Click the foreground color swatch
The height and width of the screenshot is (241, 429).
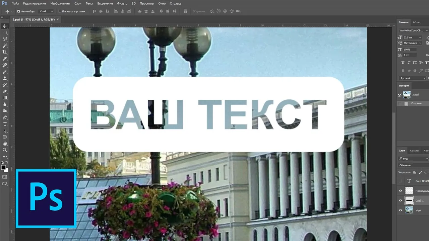click(x=3, y=167)
